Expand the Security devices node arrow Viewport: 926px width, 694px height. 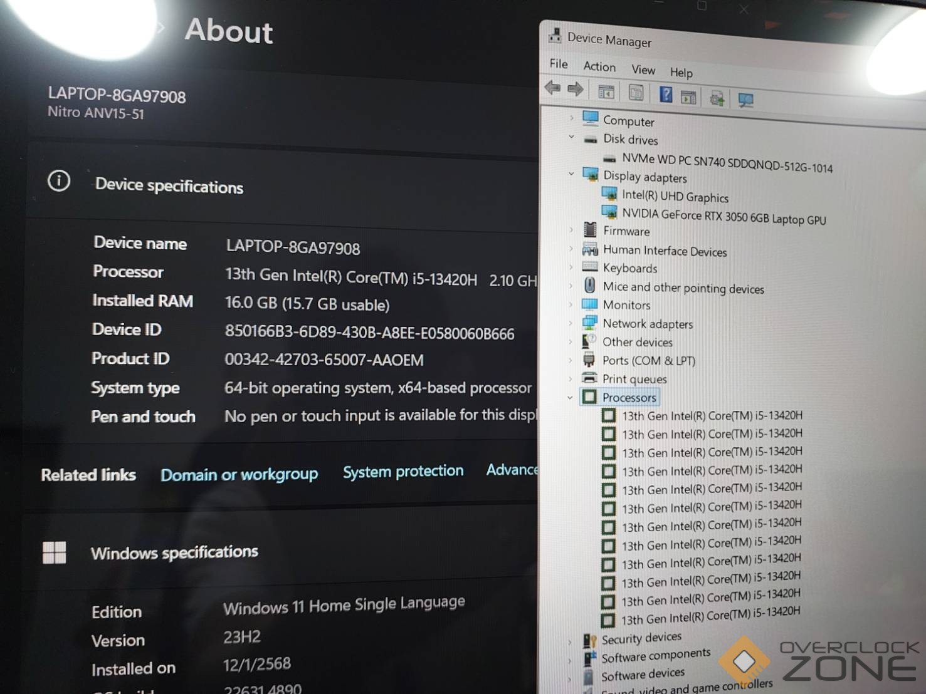[569, 641]
